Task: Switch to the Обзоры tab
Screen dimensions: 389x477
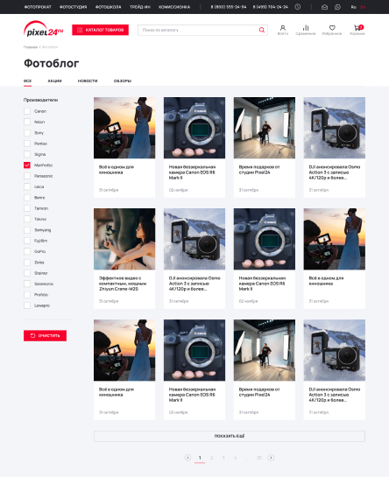Action: [123, 81]
